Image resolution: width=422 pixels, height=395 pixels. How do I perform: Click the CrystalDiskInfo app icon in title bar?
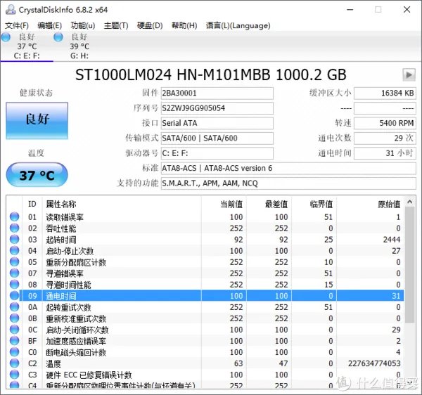click(11, 10)
